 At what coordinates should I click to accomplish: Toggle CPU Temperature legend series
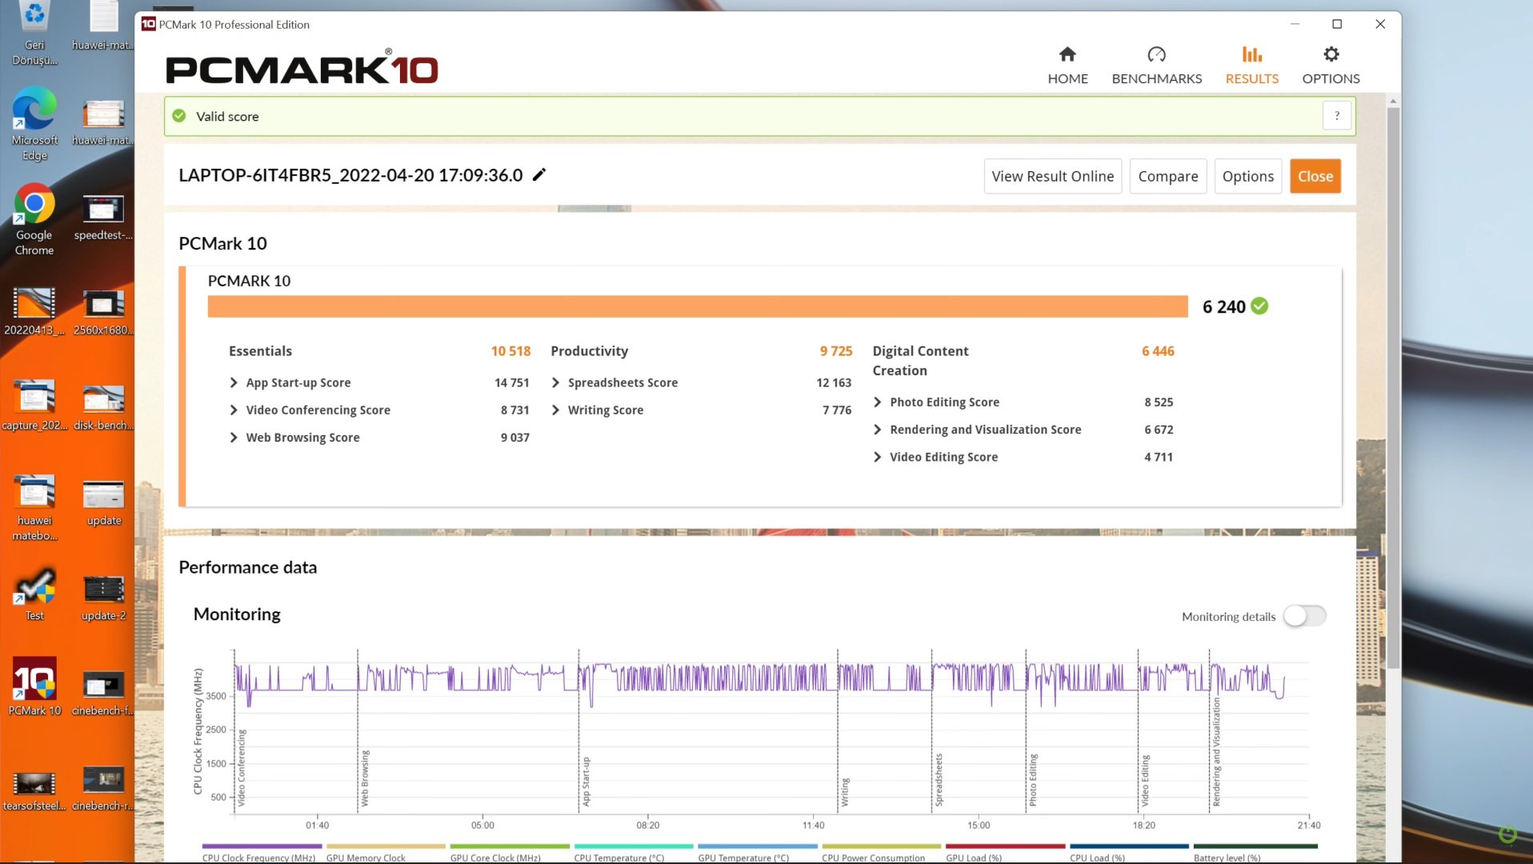pyautogui.click(x=634, y=853)
